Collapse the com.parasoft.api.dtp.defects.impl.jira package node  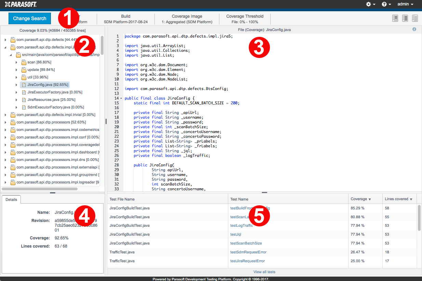(5, 47)
